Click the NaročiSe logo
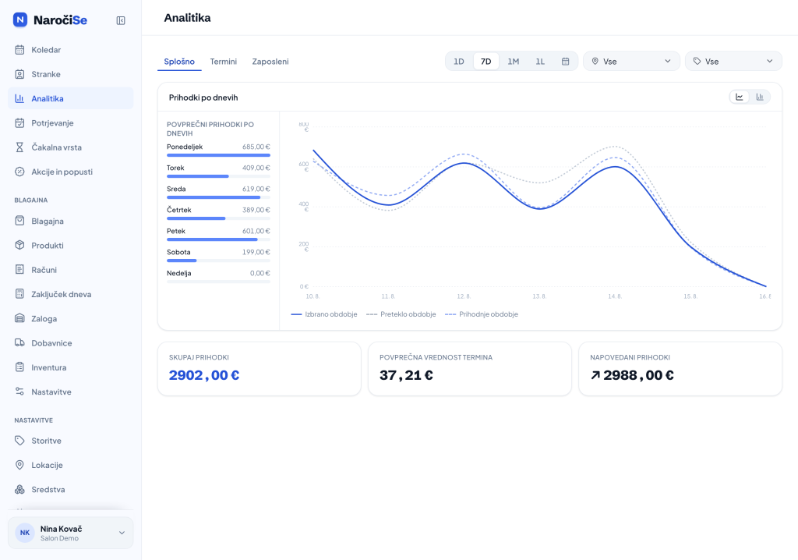798x560 pixels. pos(50,20)
